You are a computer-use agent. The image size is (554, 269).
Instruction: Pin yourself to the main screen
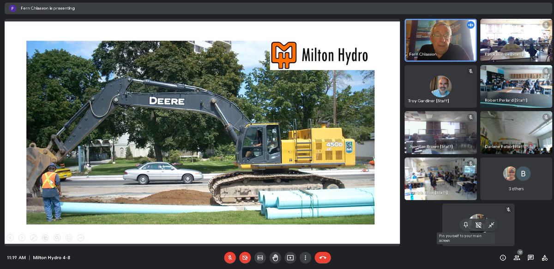(465, 225)
